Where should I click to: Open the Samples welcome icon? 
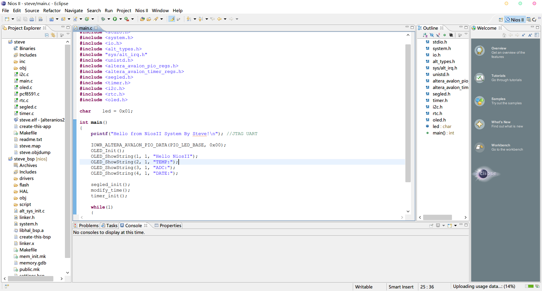[x=480, y=101]
